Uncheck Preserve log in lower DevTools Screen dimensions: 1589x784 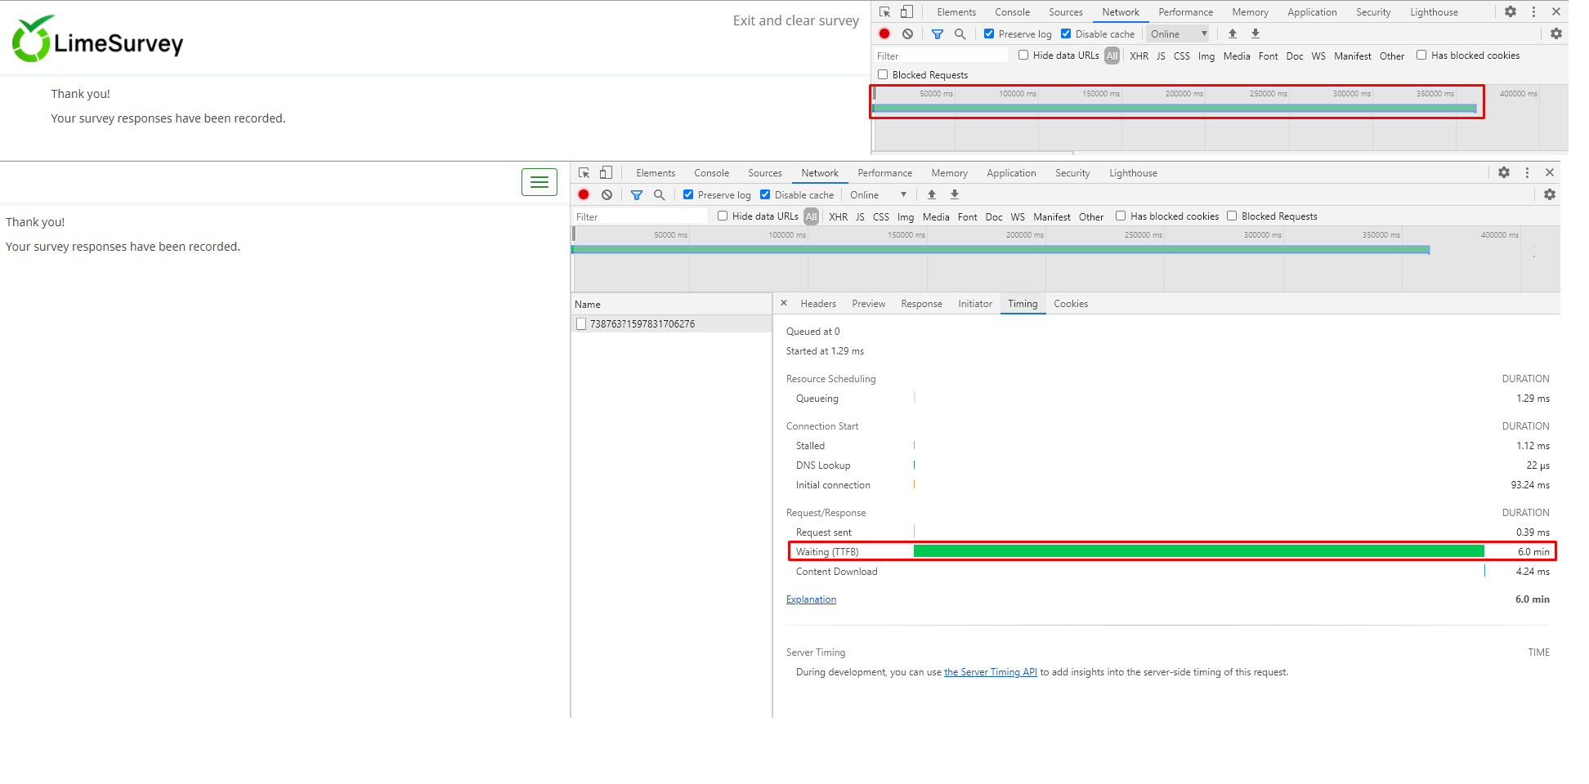pyautogui.click(x=688, y=194)
